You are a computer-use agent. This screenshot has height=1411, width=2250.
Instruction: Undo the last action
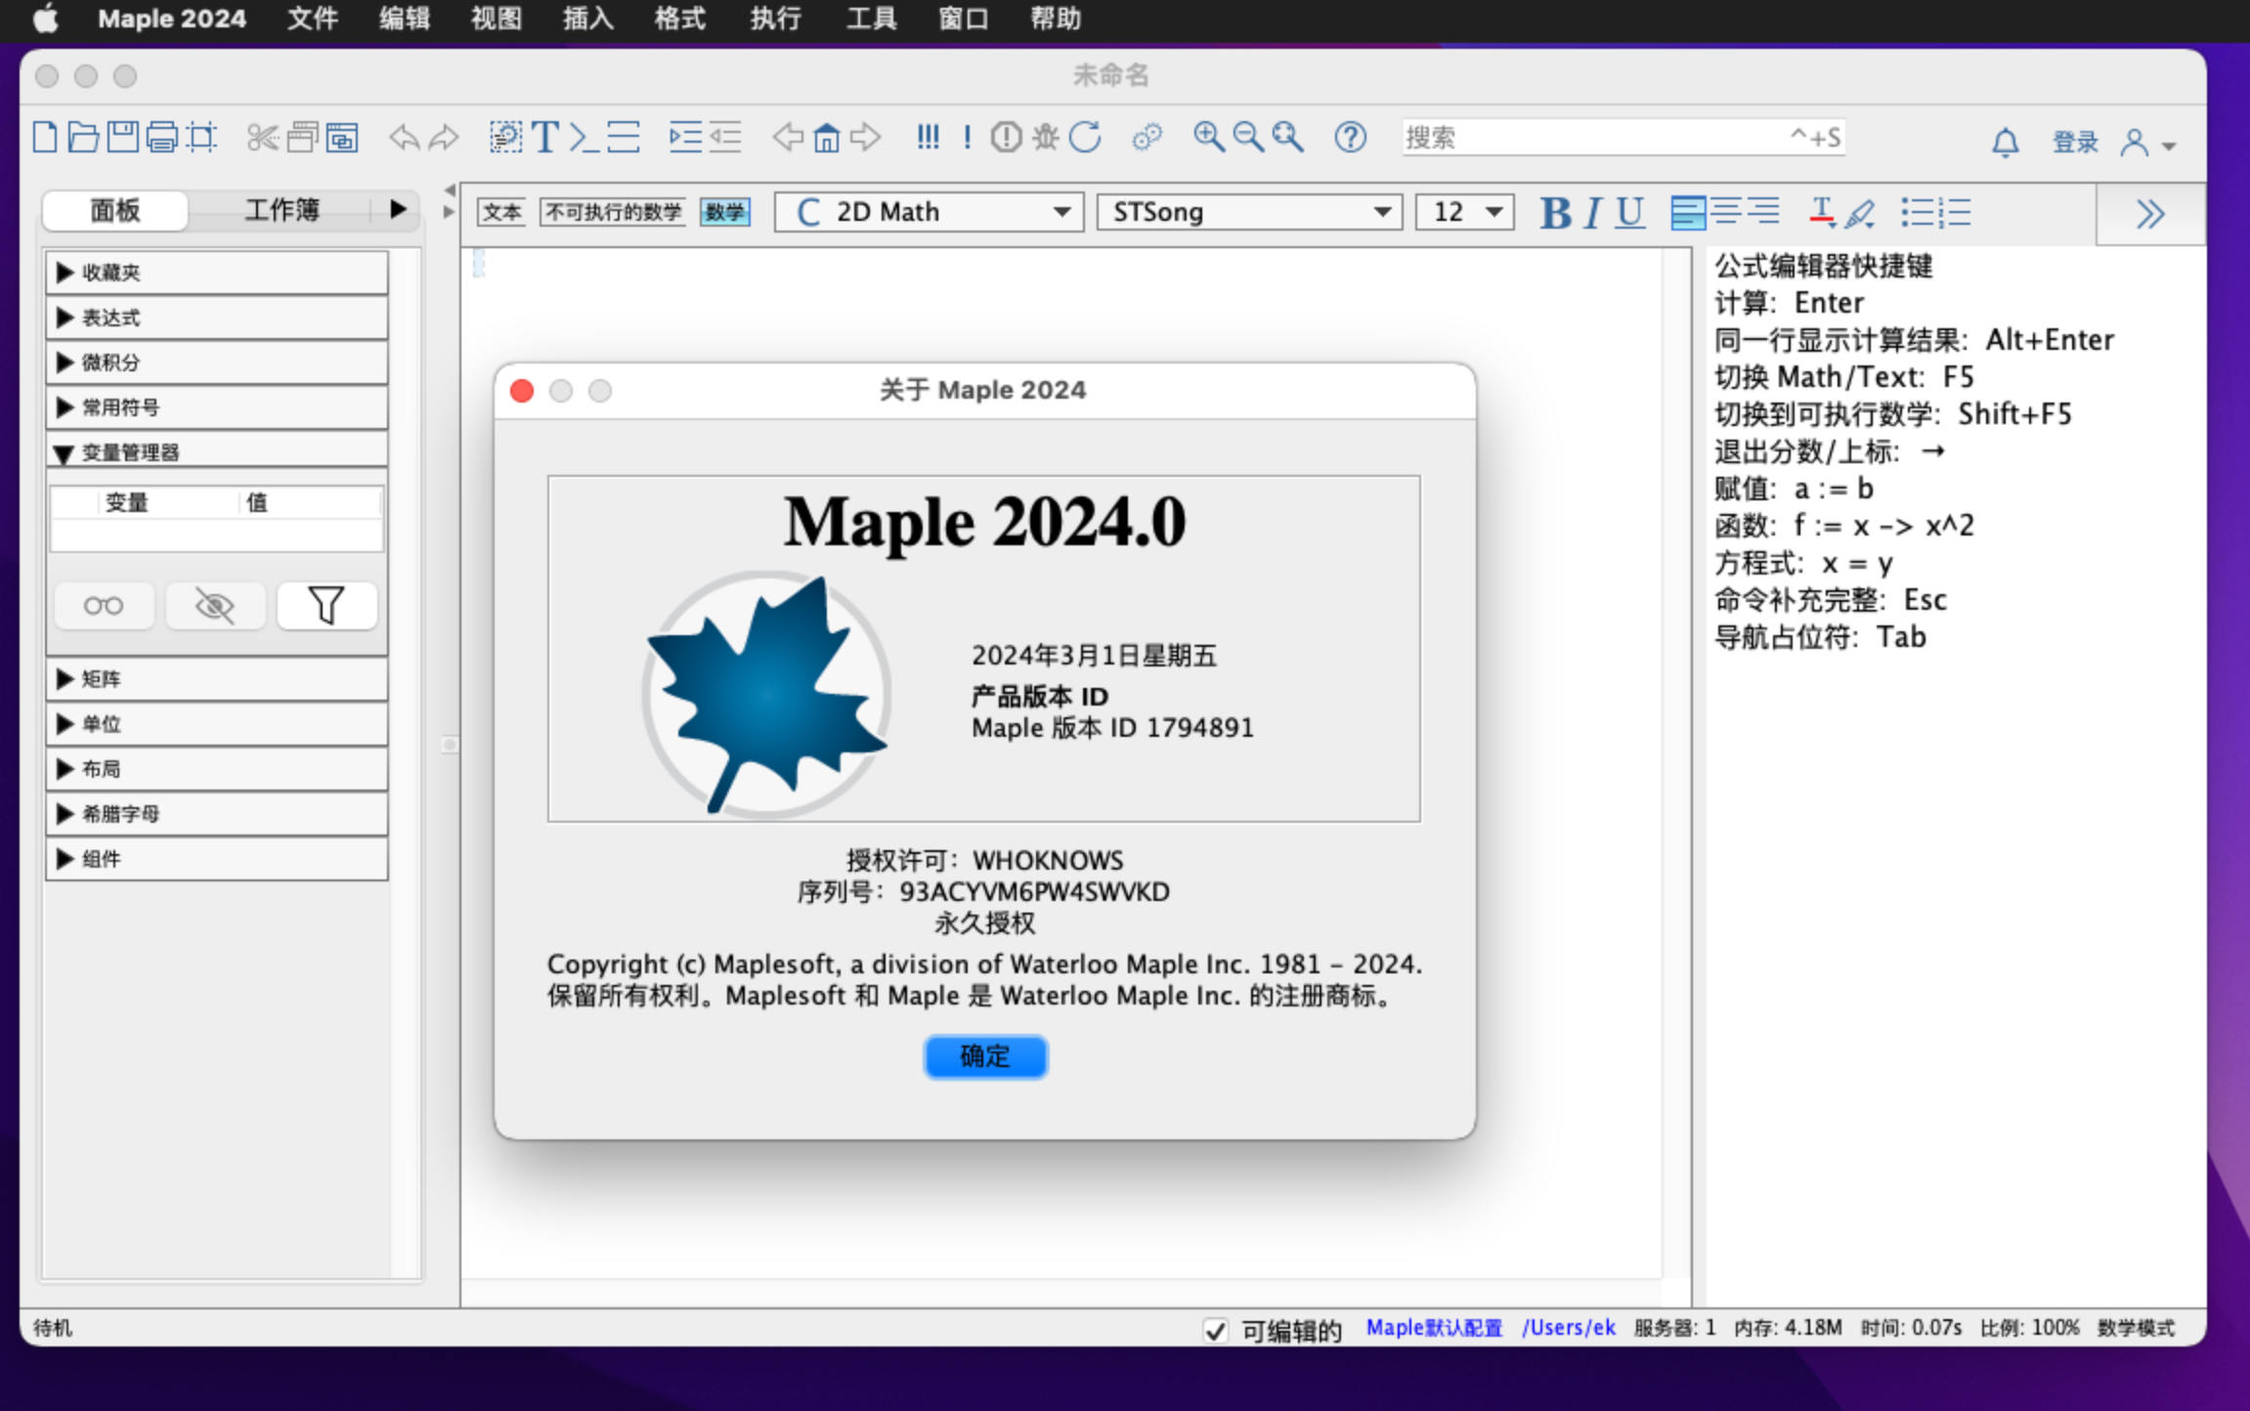404,137
